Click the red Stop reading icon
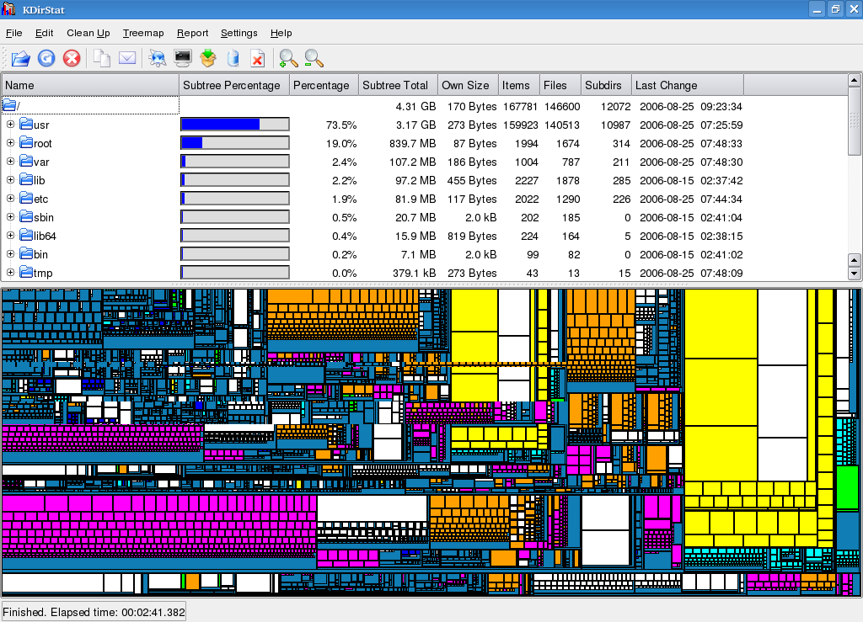 (x=72, y=58)
